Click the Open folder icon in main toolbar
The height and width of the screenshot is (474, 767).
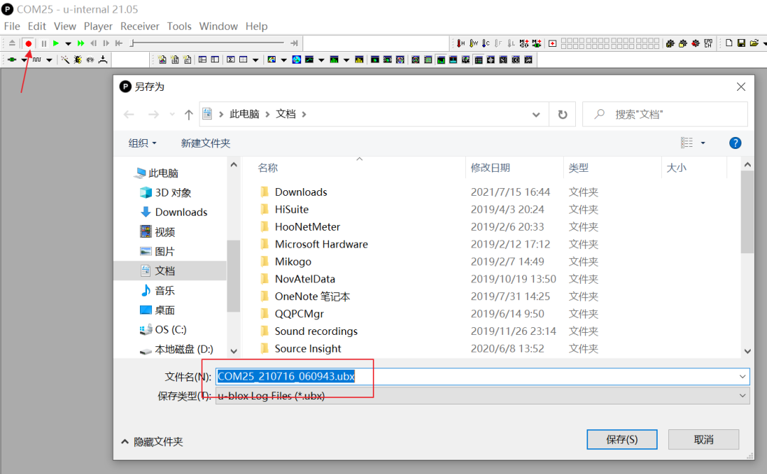point(754,43)
